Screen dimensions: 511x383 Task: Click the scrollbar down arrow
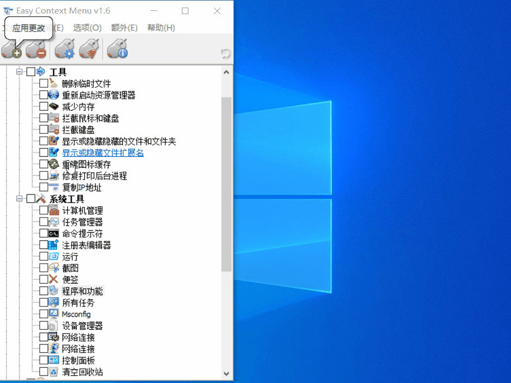(x=226, y=374)
